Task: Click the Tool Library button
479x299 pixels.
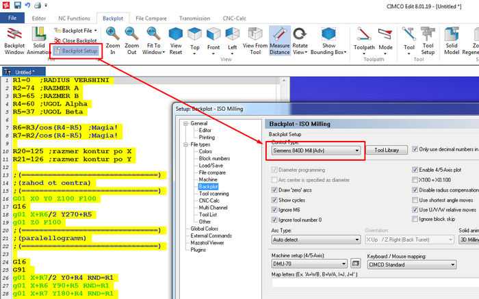Action: coord(387,150)
